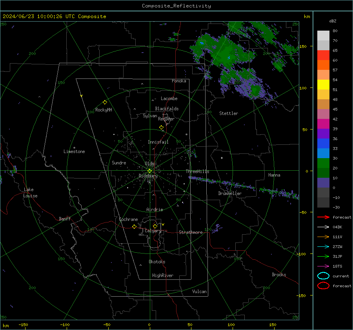Image resolution: width=353 pixels, height=330 pixels.
Task: Click the bright yellow 54-51 dBZ swatch
Action: coord(323,85)
